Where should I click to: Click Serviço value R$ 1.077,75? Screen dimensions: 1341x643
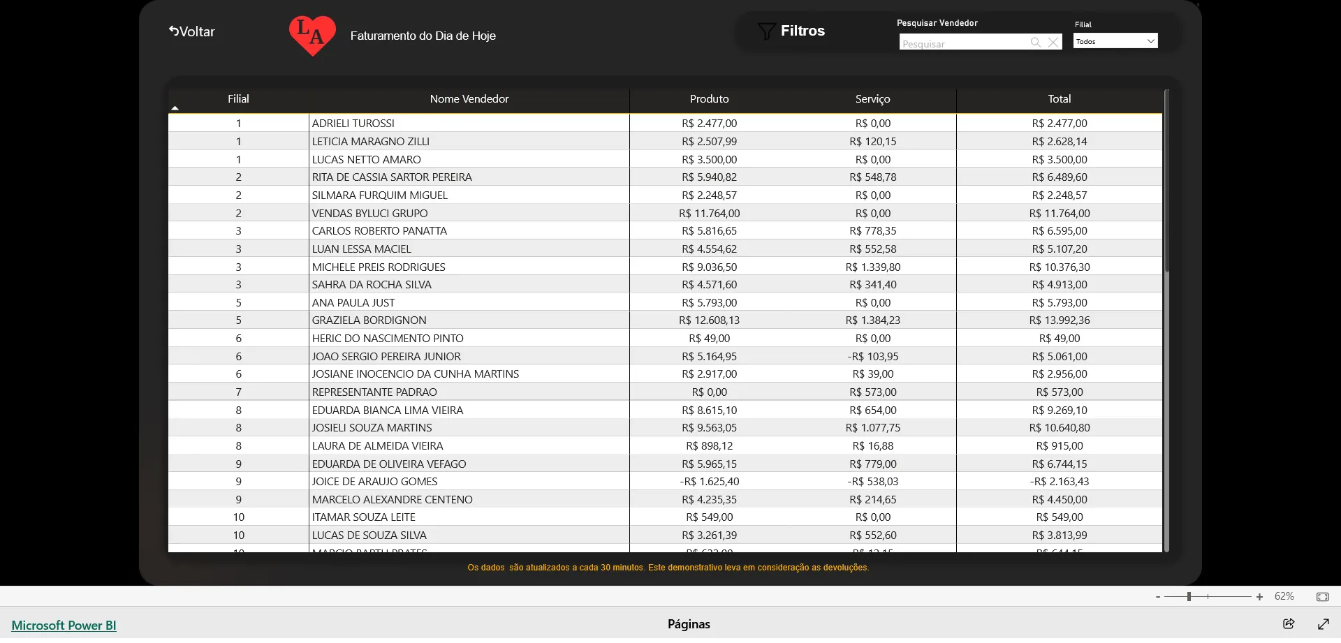click(873, 428)
